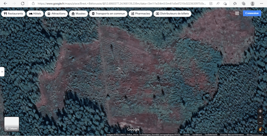Zoom in with the plus button
This screenshot has width=267, height=136.
click(x=260, y=117)
